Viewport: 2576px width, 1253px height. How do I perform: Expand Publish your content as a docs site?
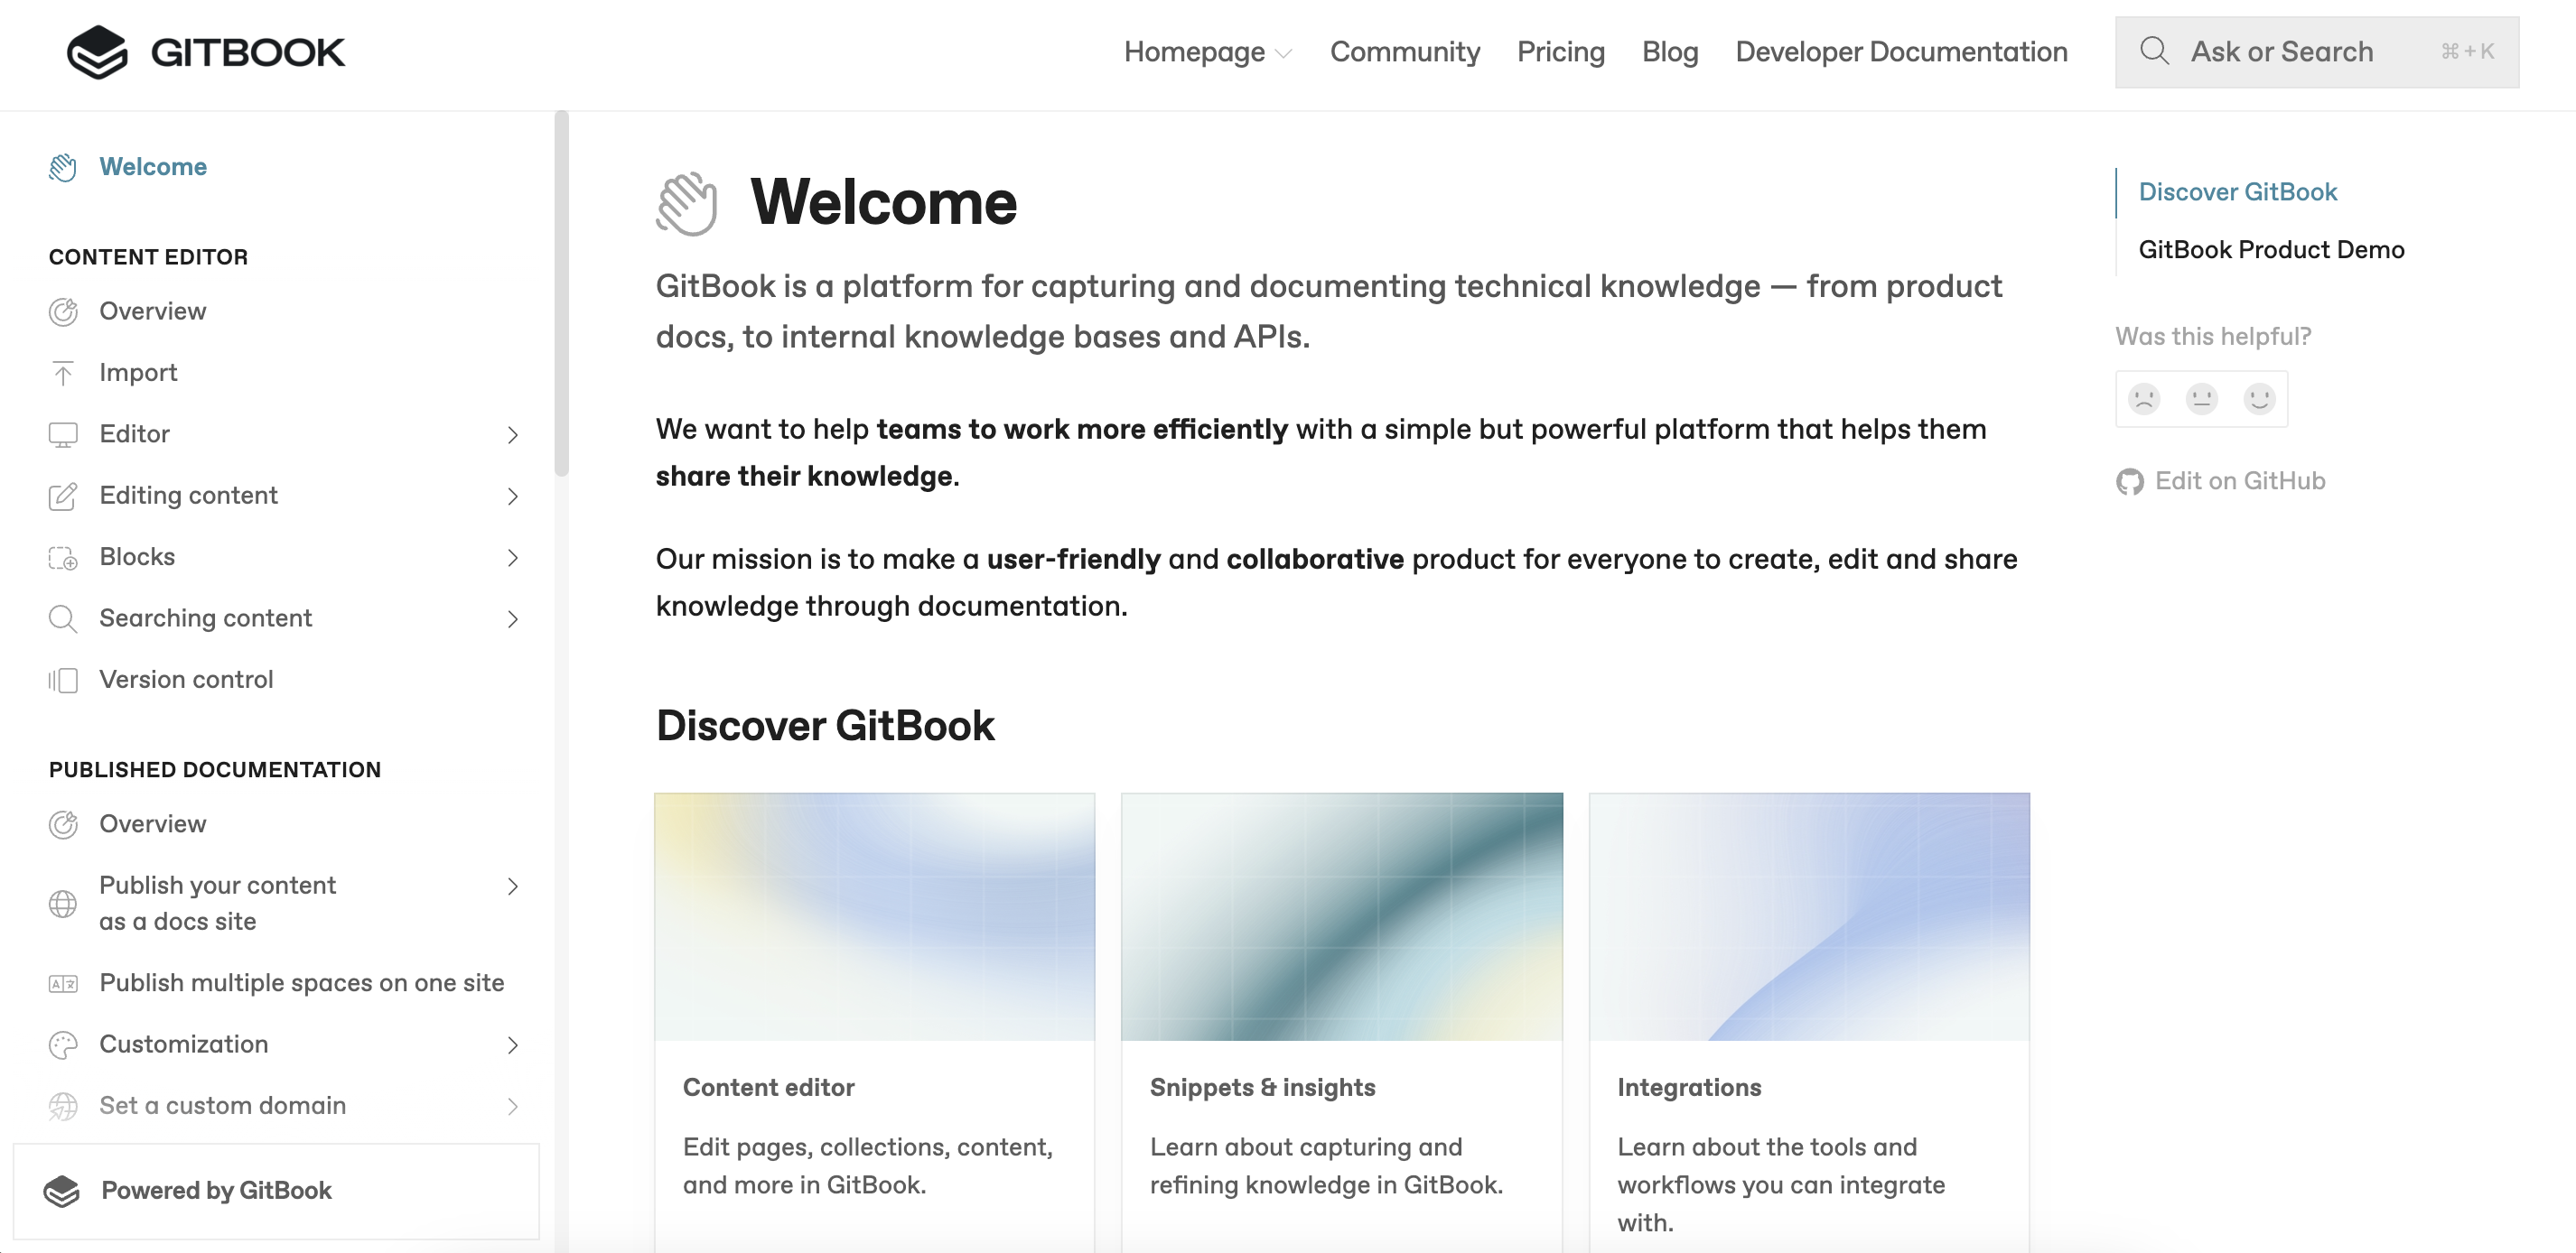512,886
